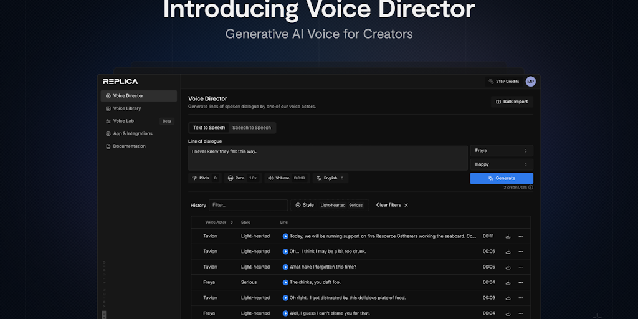Image resolution: width=638 pixels, height=319 pixels.
Task: Open Voice Library in the sidebar
Action: [127, 108]
